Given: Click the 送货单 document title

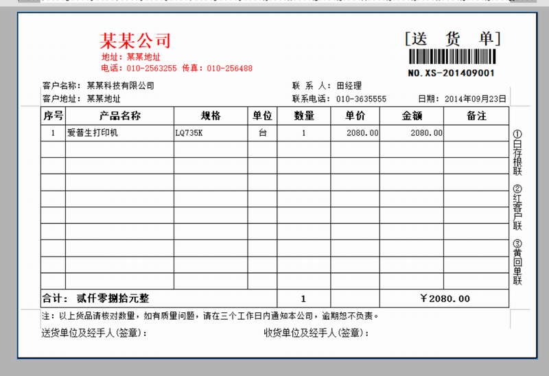Looking at the screenshot, I should (x=453, y=38).
